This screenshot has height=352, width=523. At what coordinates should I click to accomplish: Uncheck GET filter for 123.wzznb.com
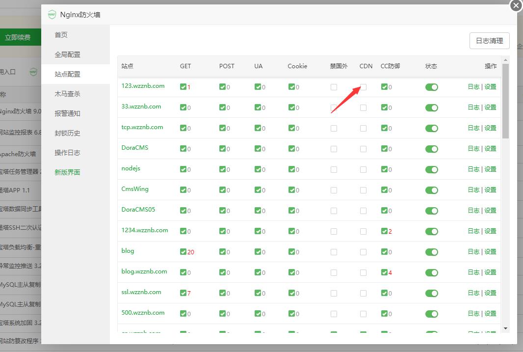[x=183, y=87]
